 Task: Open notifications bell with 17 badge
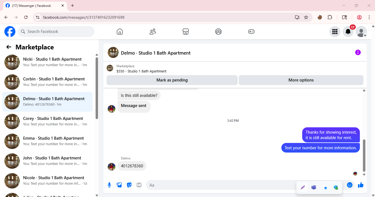pos(348,32)
